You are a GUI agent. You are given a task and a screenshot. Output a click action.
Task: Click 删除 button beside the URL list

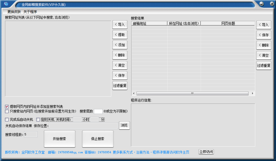(x=120, y=55)
